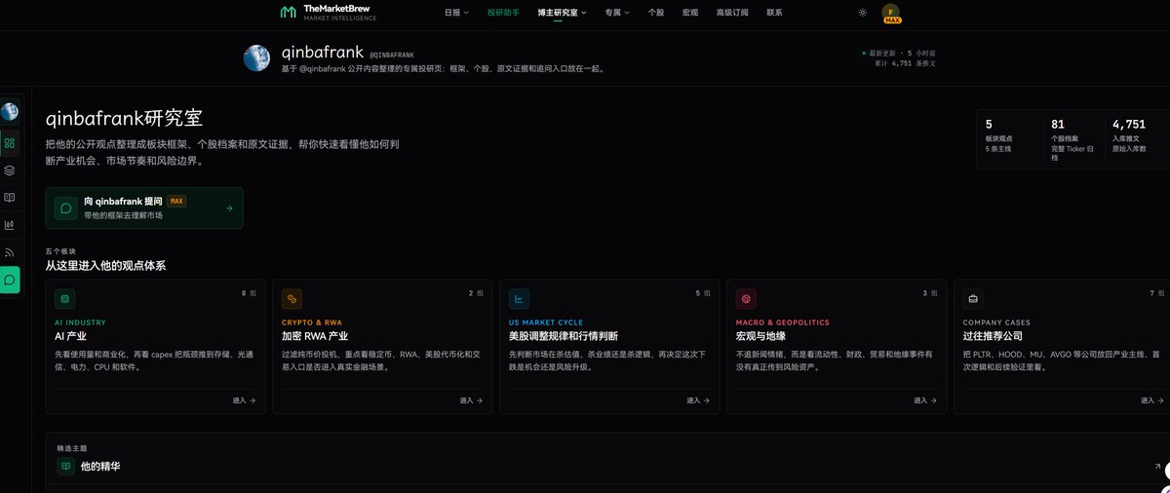Click the 美股调整规律 line chart icon
The width and height of the screenshot is (1170, 493).
(519, 299)
